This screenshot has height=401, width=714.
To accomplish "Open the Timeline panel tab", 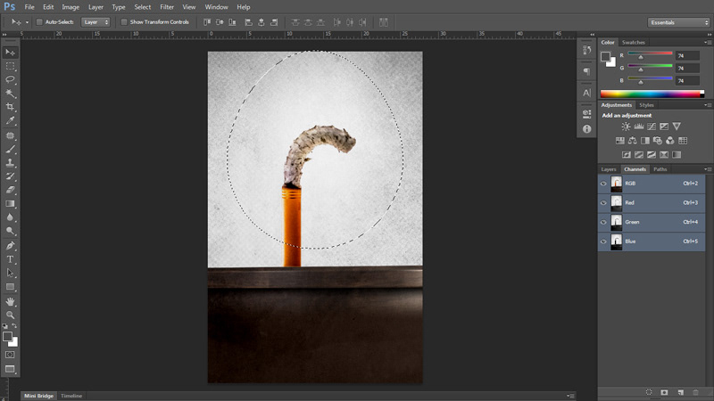I will pos(71,396).
